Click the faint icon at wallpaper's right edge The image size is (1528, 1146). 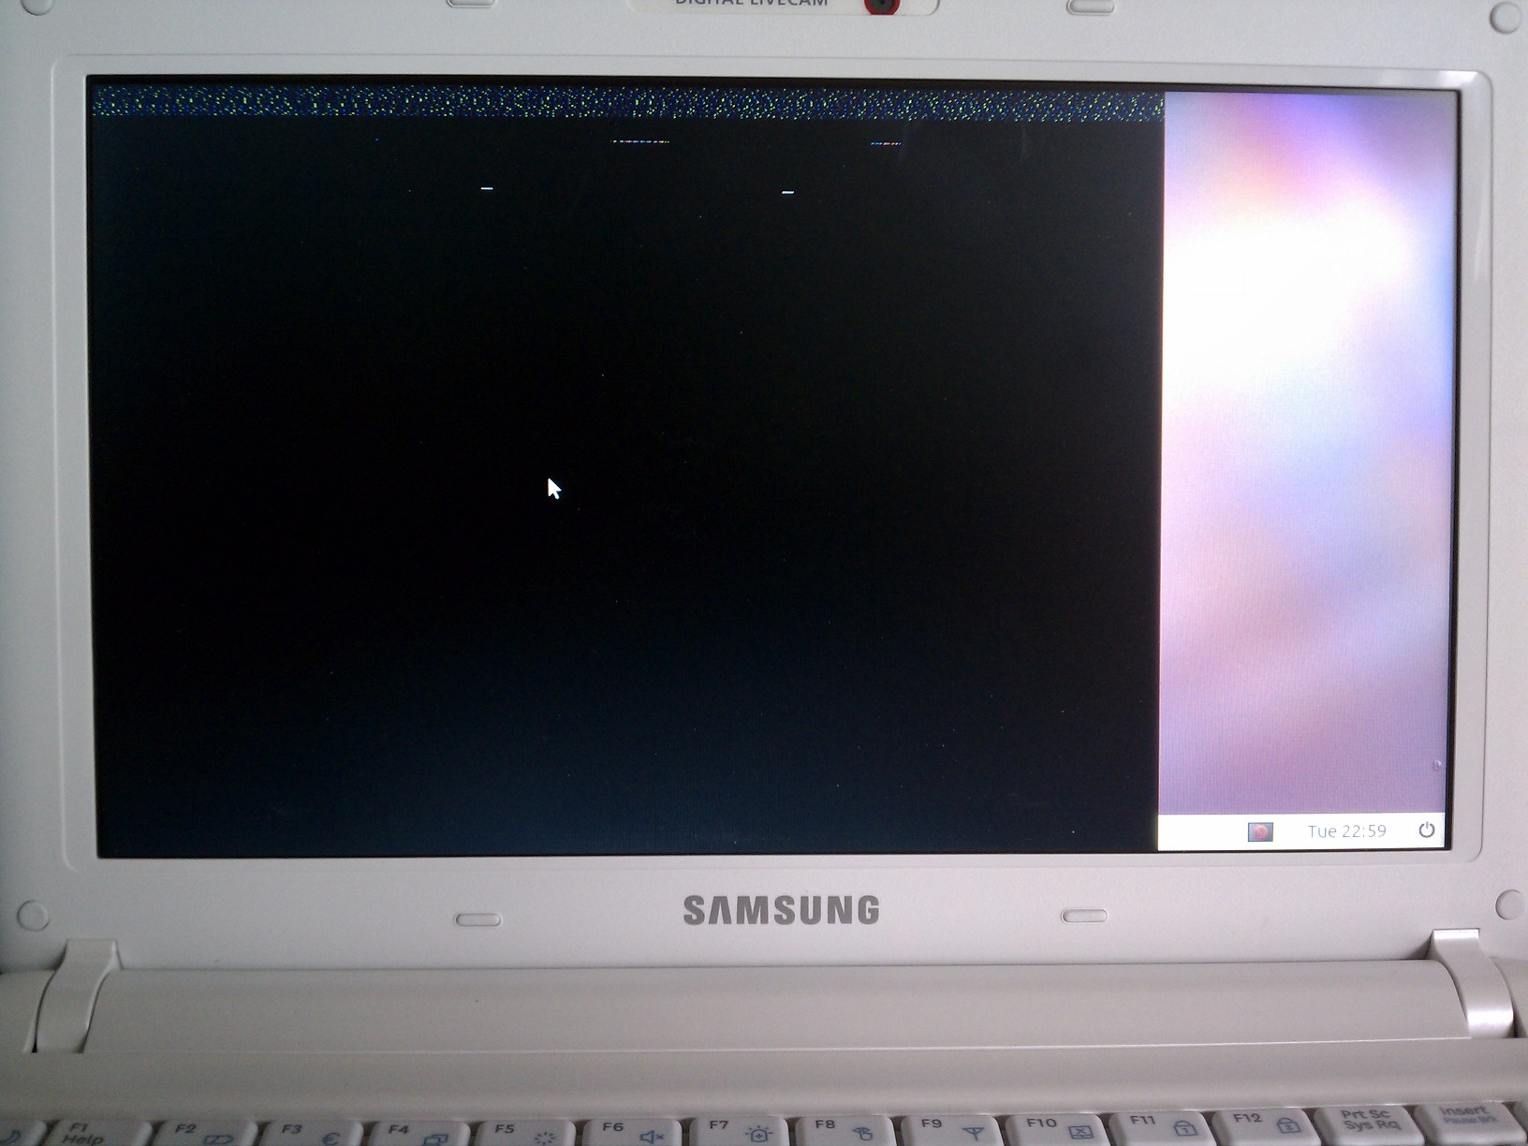[x=1437, y=765]
